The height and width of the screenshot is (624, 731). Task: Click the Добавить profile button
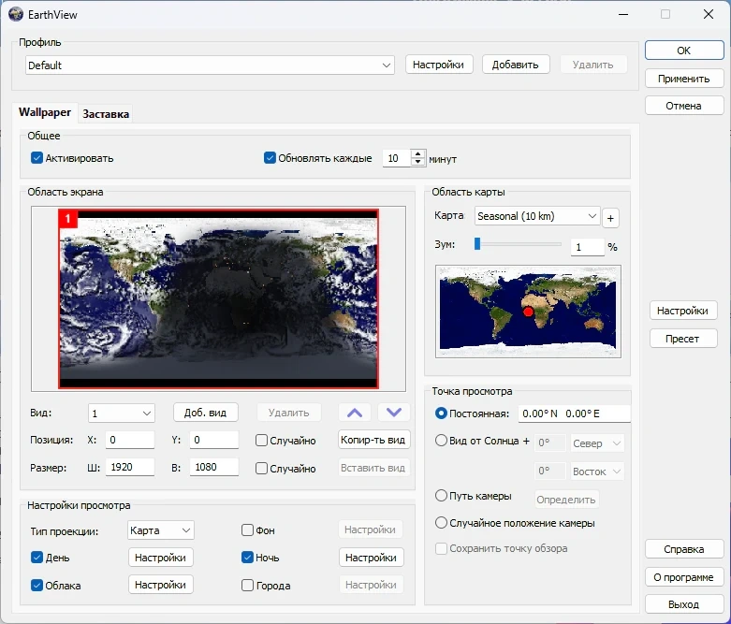tap(515, 65)
